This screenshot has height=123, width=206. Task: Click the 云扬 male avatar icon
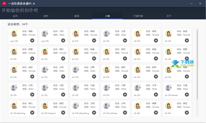point(107,33)
